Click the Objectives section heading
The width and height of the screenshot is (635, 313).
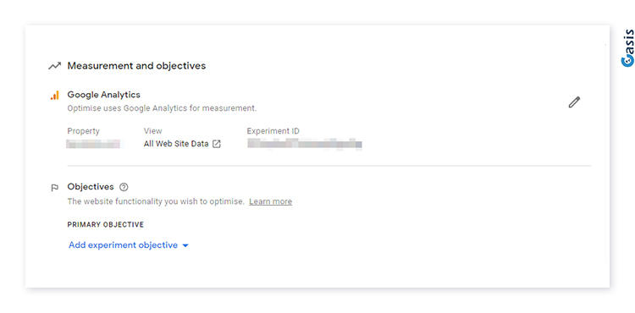click(91, 187)
